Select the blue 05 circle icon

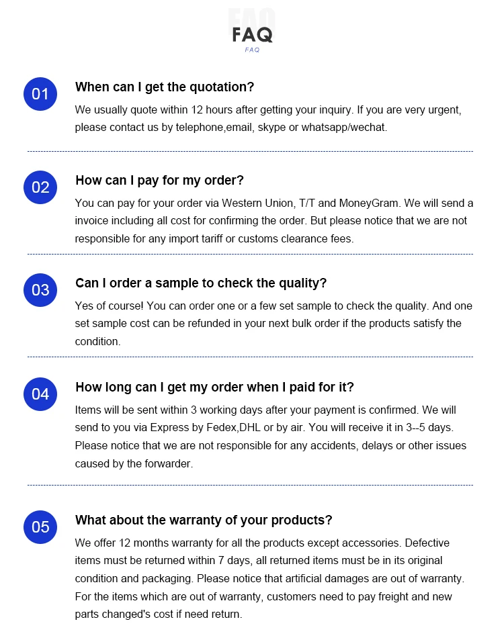tap(40, 527)
